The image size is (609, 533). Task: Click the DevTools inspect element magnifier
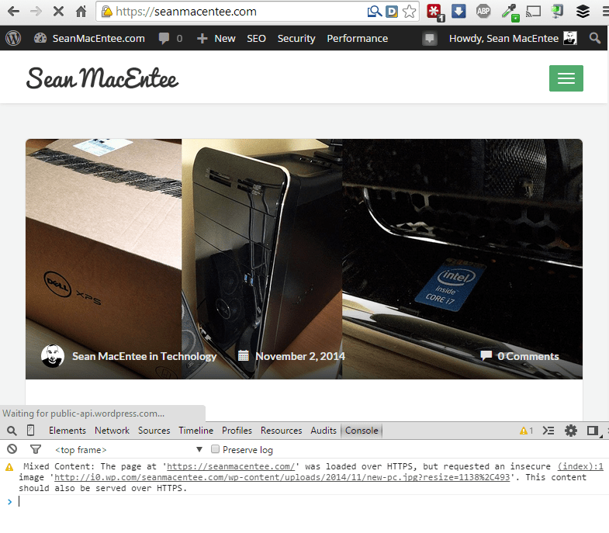pyautogui.click(x=12, y=431)
